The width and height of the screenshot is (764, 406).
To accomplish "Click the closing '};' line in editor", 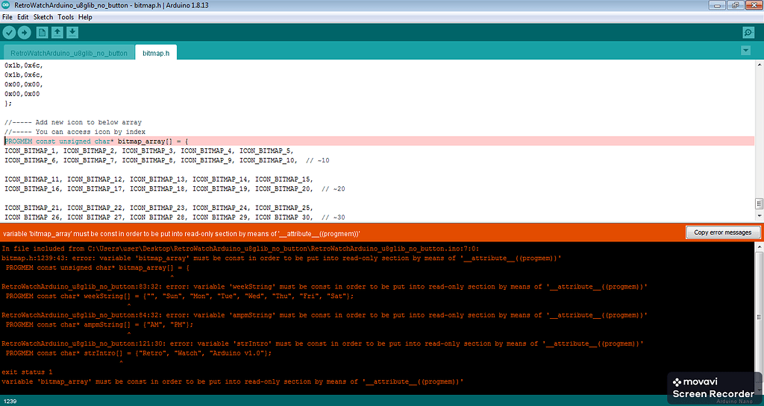I will pyautogui.click(x=8, y=103).
